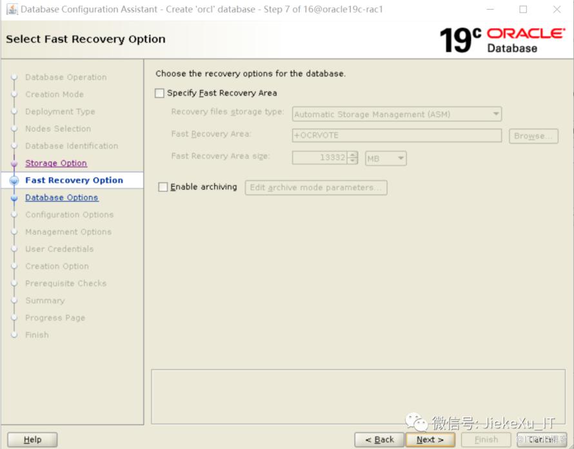
Task: Click the Nodes Selection step label
Action: (58, 129)
